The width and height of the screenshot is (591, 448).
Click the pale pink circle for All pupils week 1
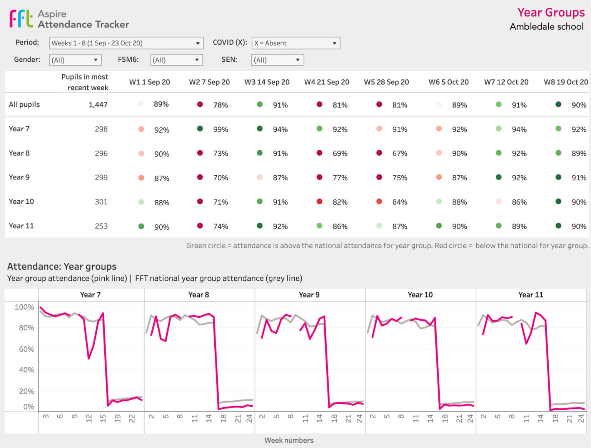(x=141, y=104)
